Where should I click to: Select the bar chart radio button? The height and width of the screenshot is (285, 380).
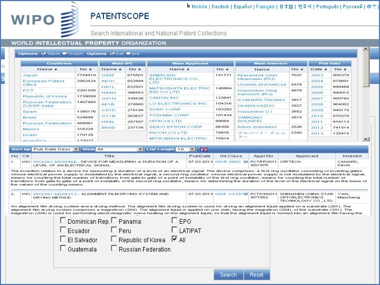click(x=112, y=53)
